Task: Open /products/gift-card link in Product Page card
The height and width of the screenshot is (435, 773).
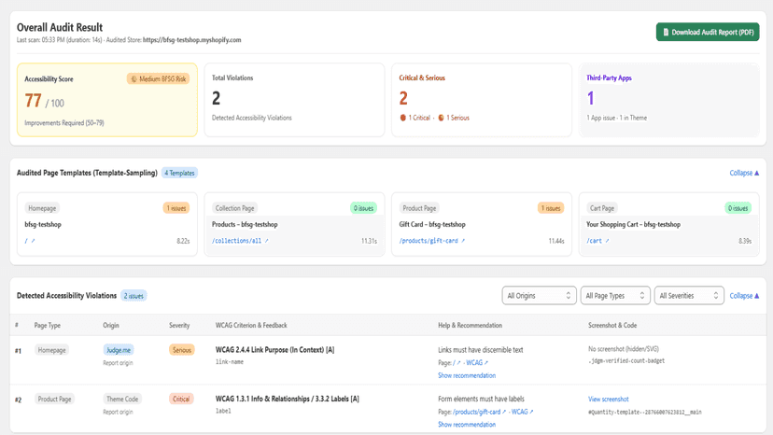Action: click(x=432, y=241)
